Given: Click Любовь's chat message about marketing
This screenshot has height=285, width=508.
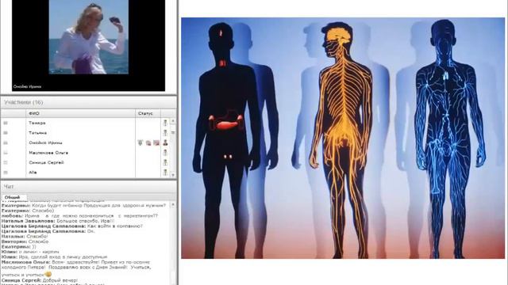Looking at the screenshot, I should [79, 216].
